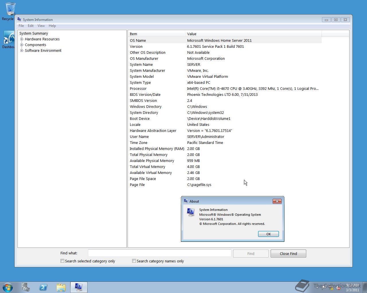Select BIOS Version/Date row
This screenshot has height=293, width=367.
pyautogui.click(x=225, y=94)
